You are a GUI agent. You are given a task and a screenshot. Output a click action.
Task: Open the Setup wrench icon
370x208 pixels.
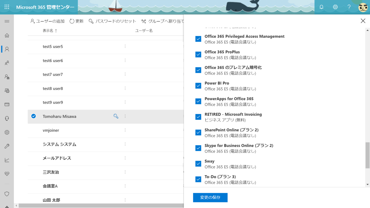pyautogui.click(x=7, y=146)
